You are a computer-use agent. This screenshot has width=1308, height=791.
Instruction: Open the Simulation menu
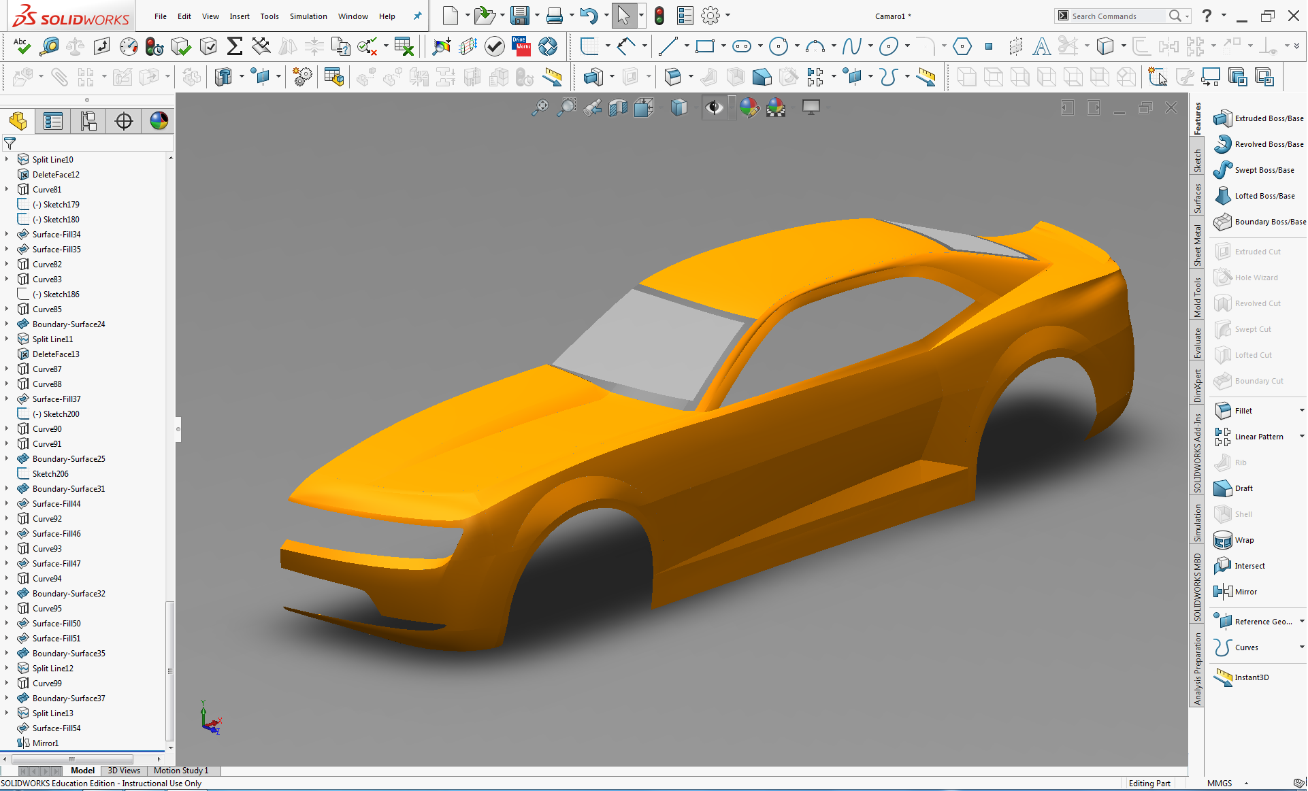click(x=308, y=16)
